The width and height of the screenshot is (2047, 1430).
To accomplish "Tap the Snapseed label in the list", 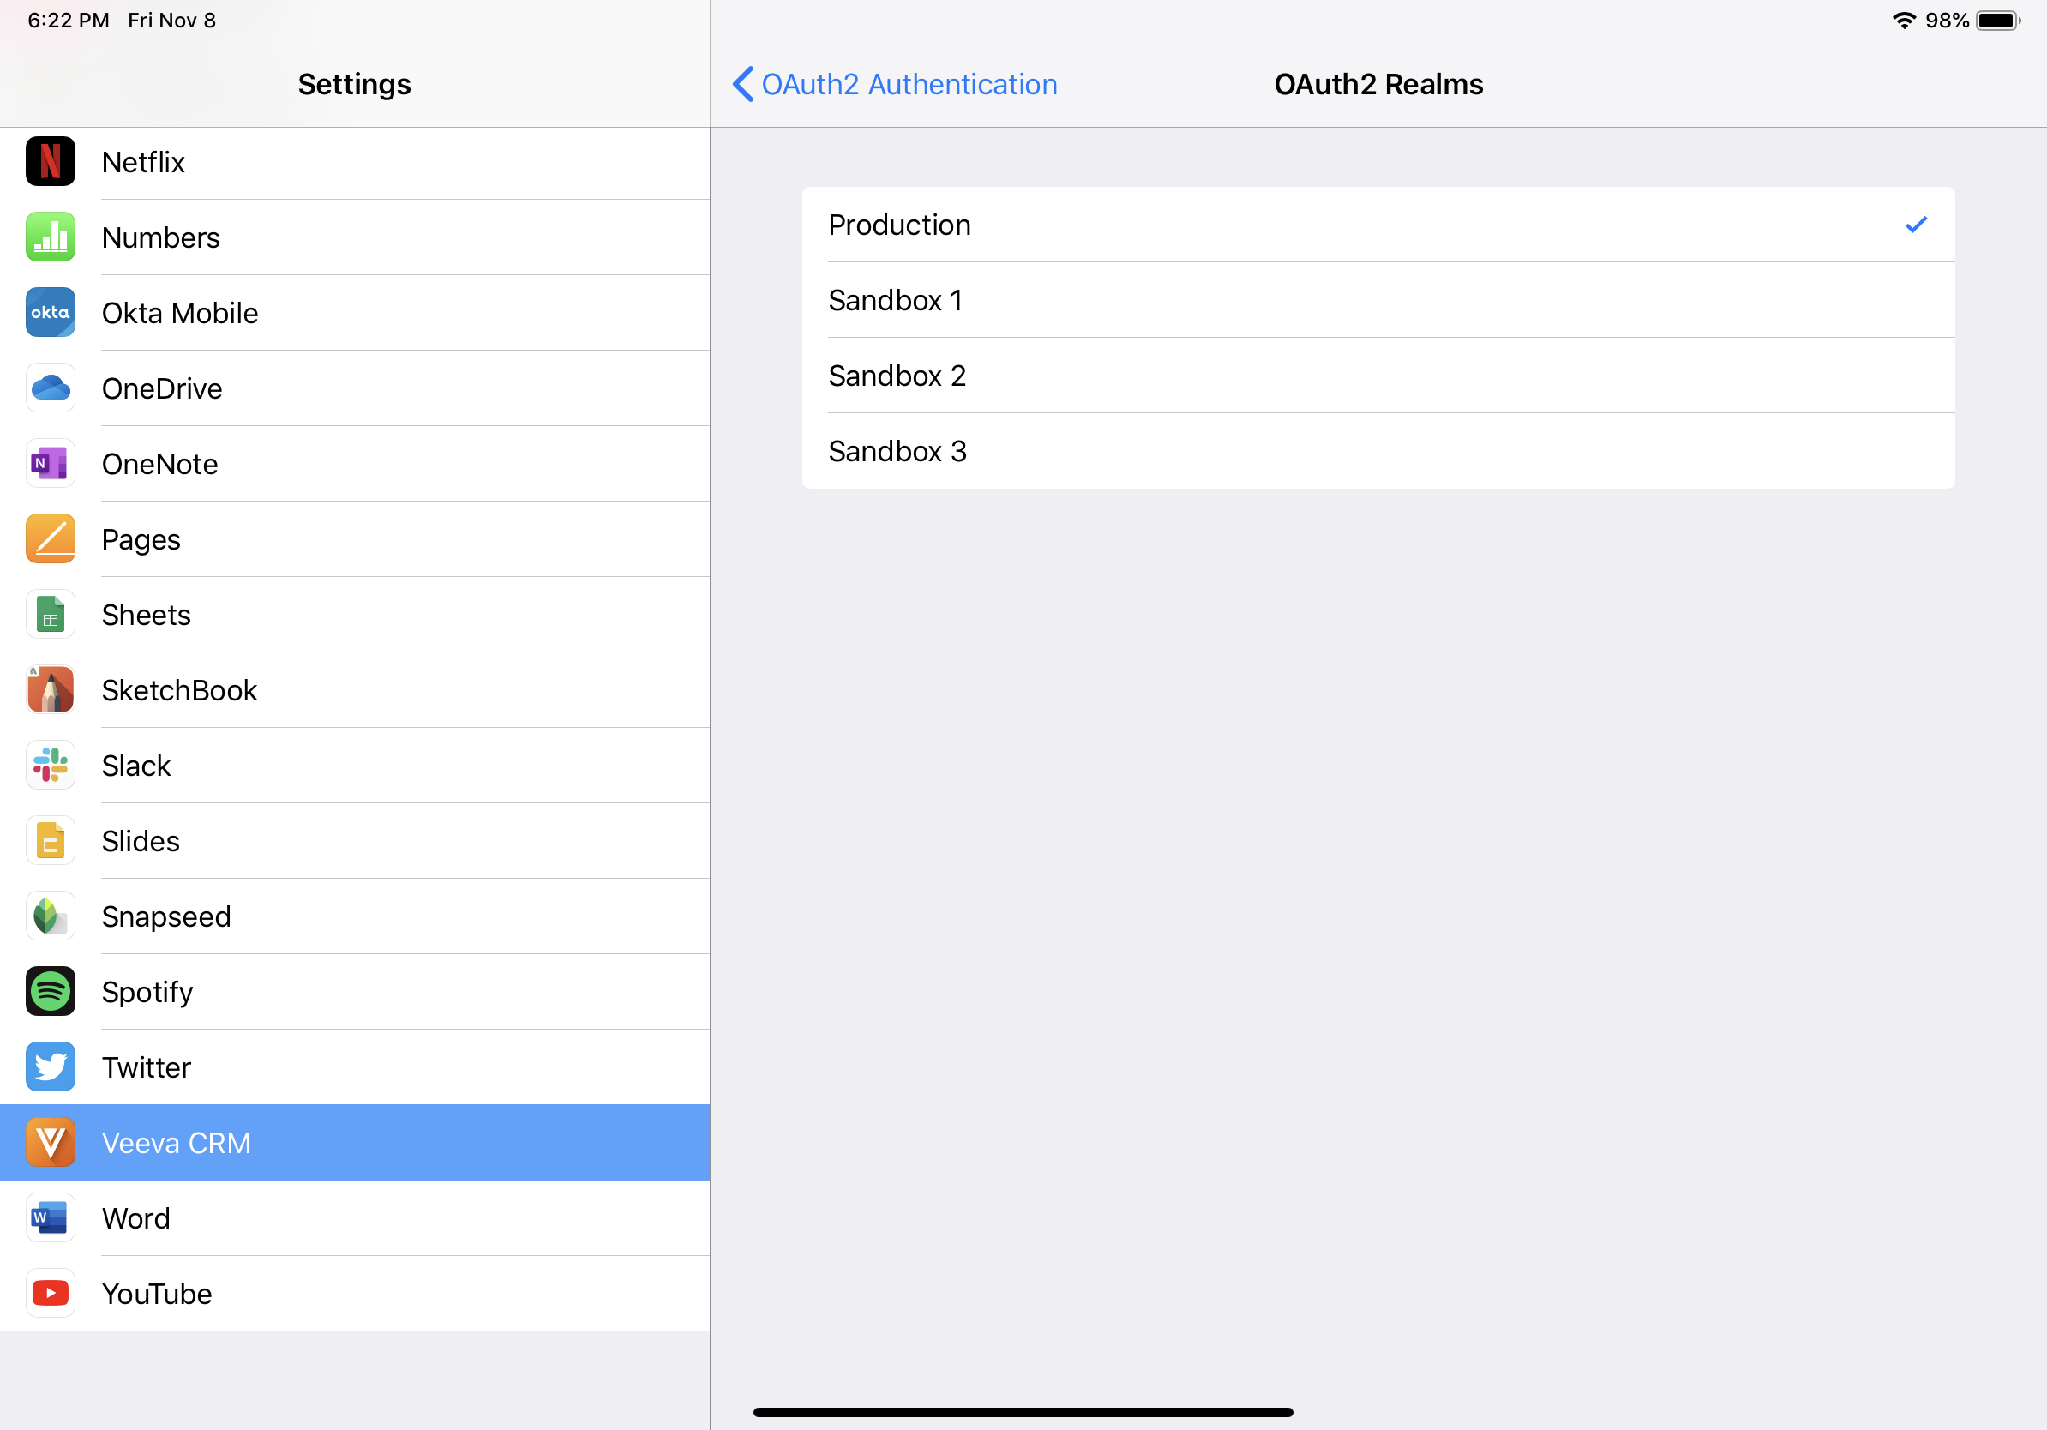I will click(x=166, y=916).
